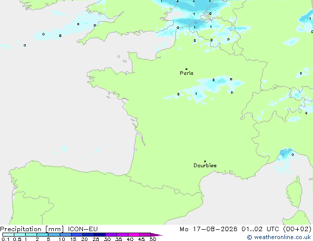Click the legend label '20'

[x=84, y=239]
